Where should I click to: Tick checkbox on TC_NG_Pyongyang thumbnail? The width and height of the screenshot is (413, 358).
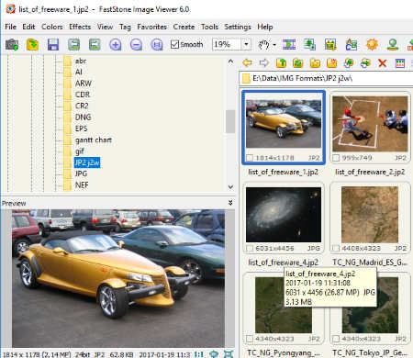click(250, 339)
